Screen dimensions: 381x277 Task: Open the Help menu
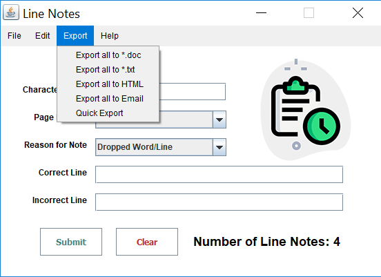click(110, 36)
